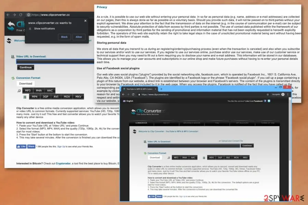308x205 pixels.
Task: Click Facebook Share button in left window
Action: 31,146
